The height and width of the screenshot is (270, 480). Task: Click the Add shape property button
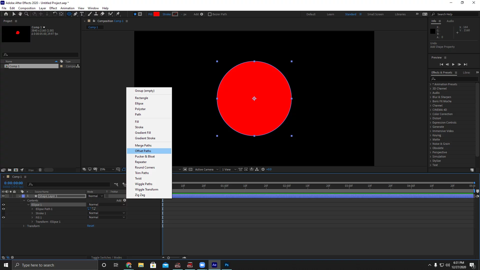[x=124, y=200]
